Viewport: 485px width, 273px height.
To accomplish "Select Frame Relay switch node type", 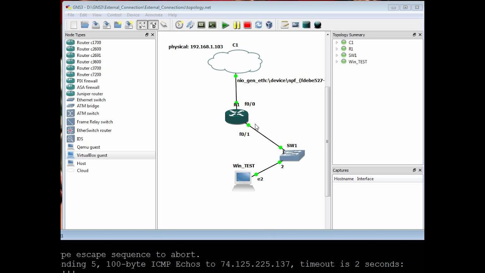I will coord(110,122).
